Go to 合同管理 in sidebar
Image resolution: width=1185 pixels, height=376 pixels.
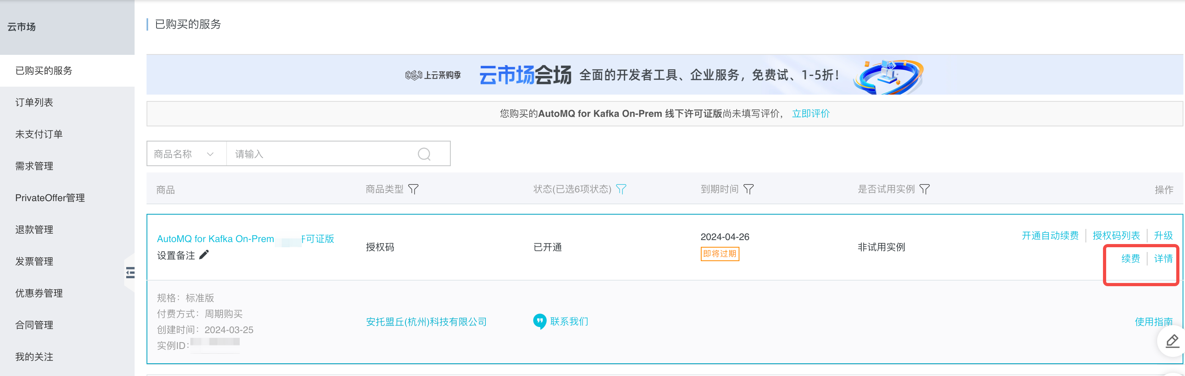click(x=67, y=325)
